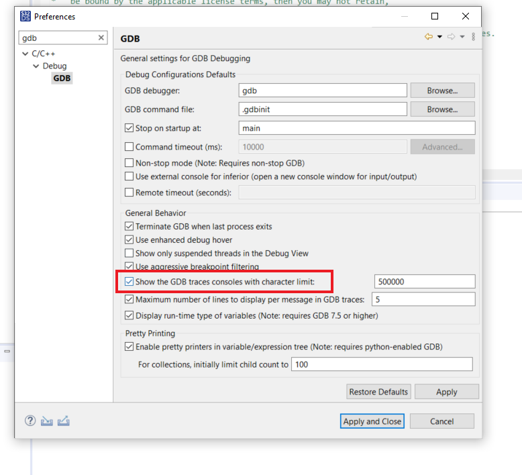This screenshot has width=522, height=475.
Task: Click the Debug tree label
Action: [x=54, y=66]
